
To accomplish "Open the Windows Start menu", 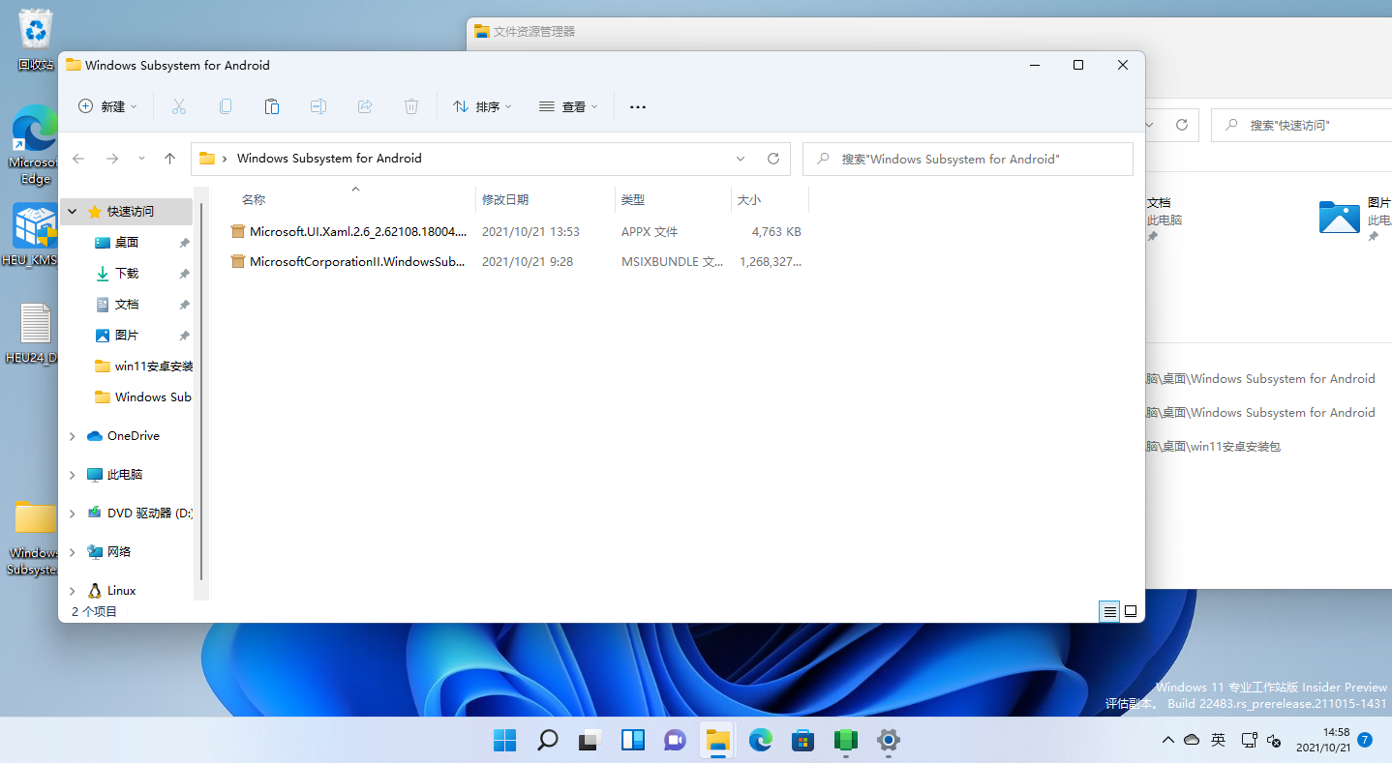I will tap(504, 741).
